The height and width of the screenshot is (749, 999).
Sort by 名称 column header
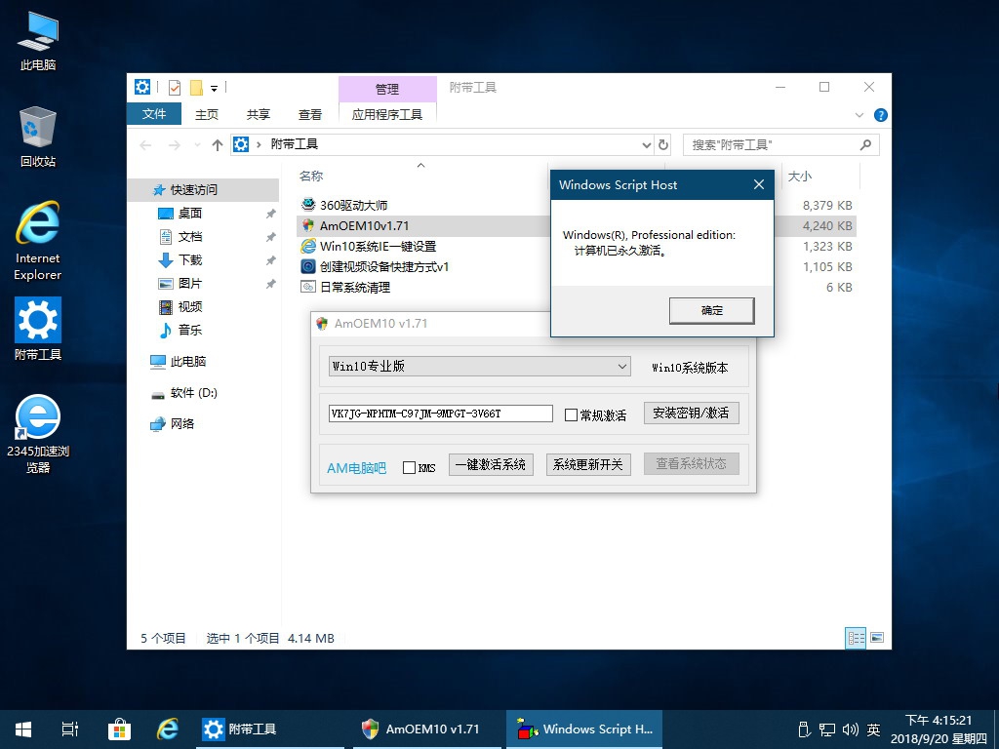[311, 176]
